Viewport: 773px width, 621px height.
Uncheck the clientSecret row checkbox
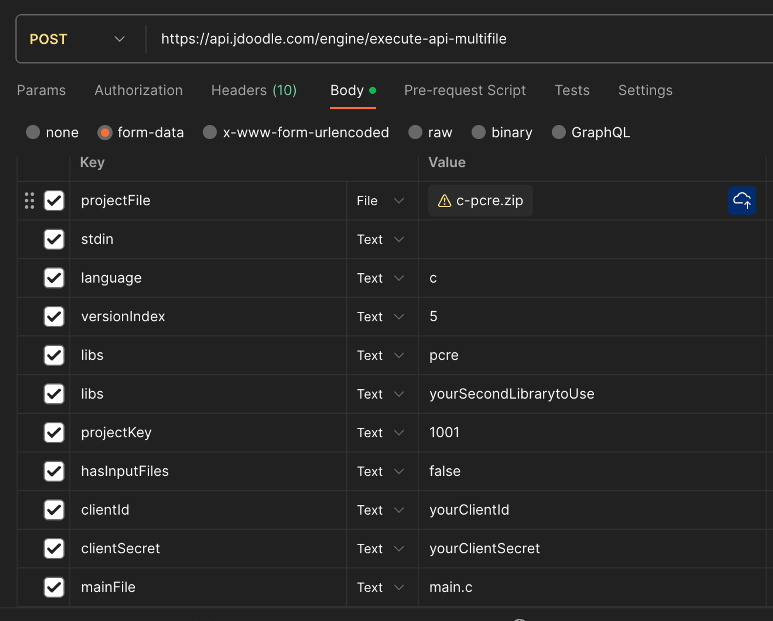click(54, 548)
